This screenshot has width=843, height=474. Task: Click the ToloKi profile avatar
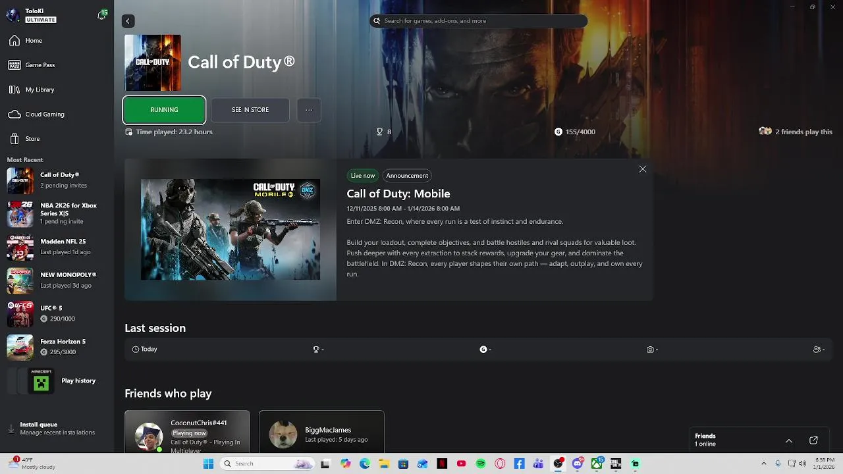coord(13,15)
